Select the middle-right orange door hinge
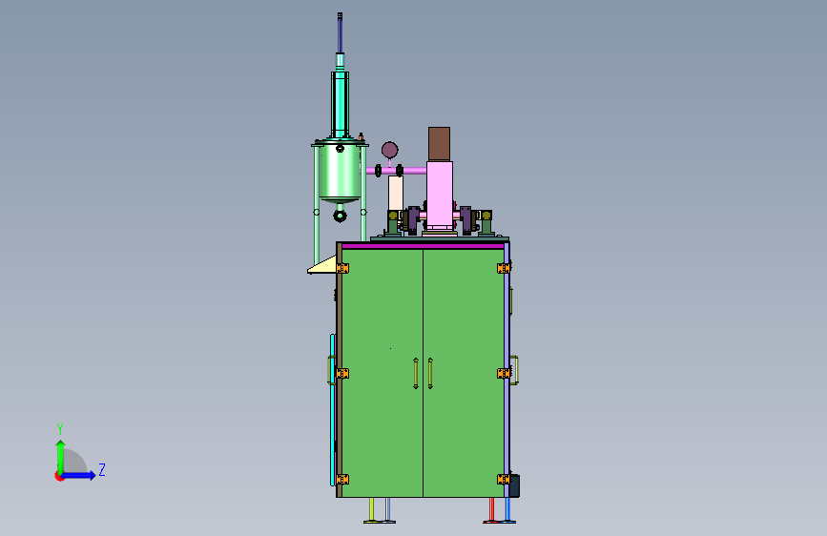The width and height of the screenshot is (827, 536). click(x=504, y=374)
